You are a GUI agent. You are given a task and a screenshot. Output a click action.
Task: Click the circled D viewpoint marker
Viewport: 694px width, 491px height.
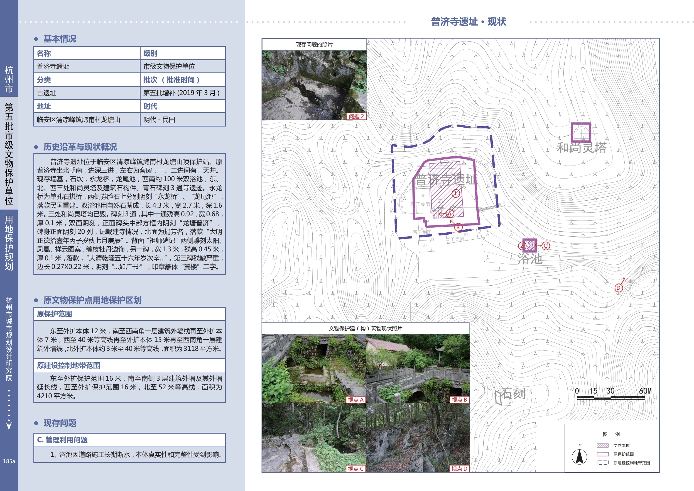pos(619,288)
